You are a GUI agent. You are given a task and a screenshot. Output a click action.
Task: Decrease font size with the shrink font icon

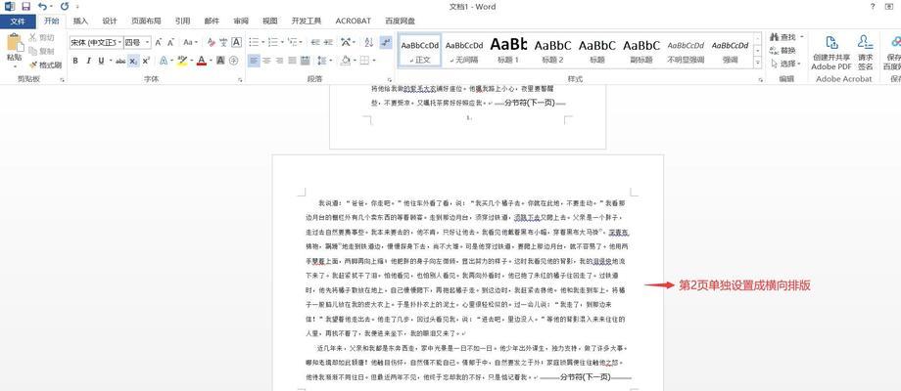click(x=170, y=42)
